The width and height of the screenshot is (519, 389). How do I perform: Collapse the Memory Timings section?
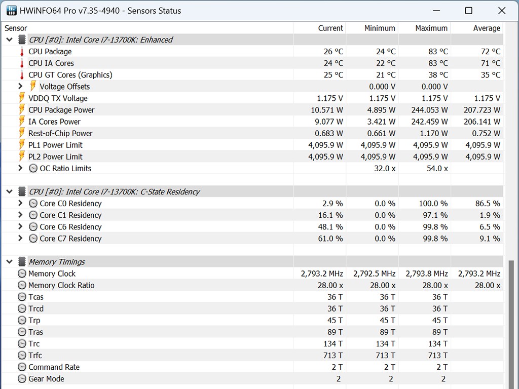(x=9, y=262)
